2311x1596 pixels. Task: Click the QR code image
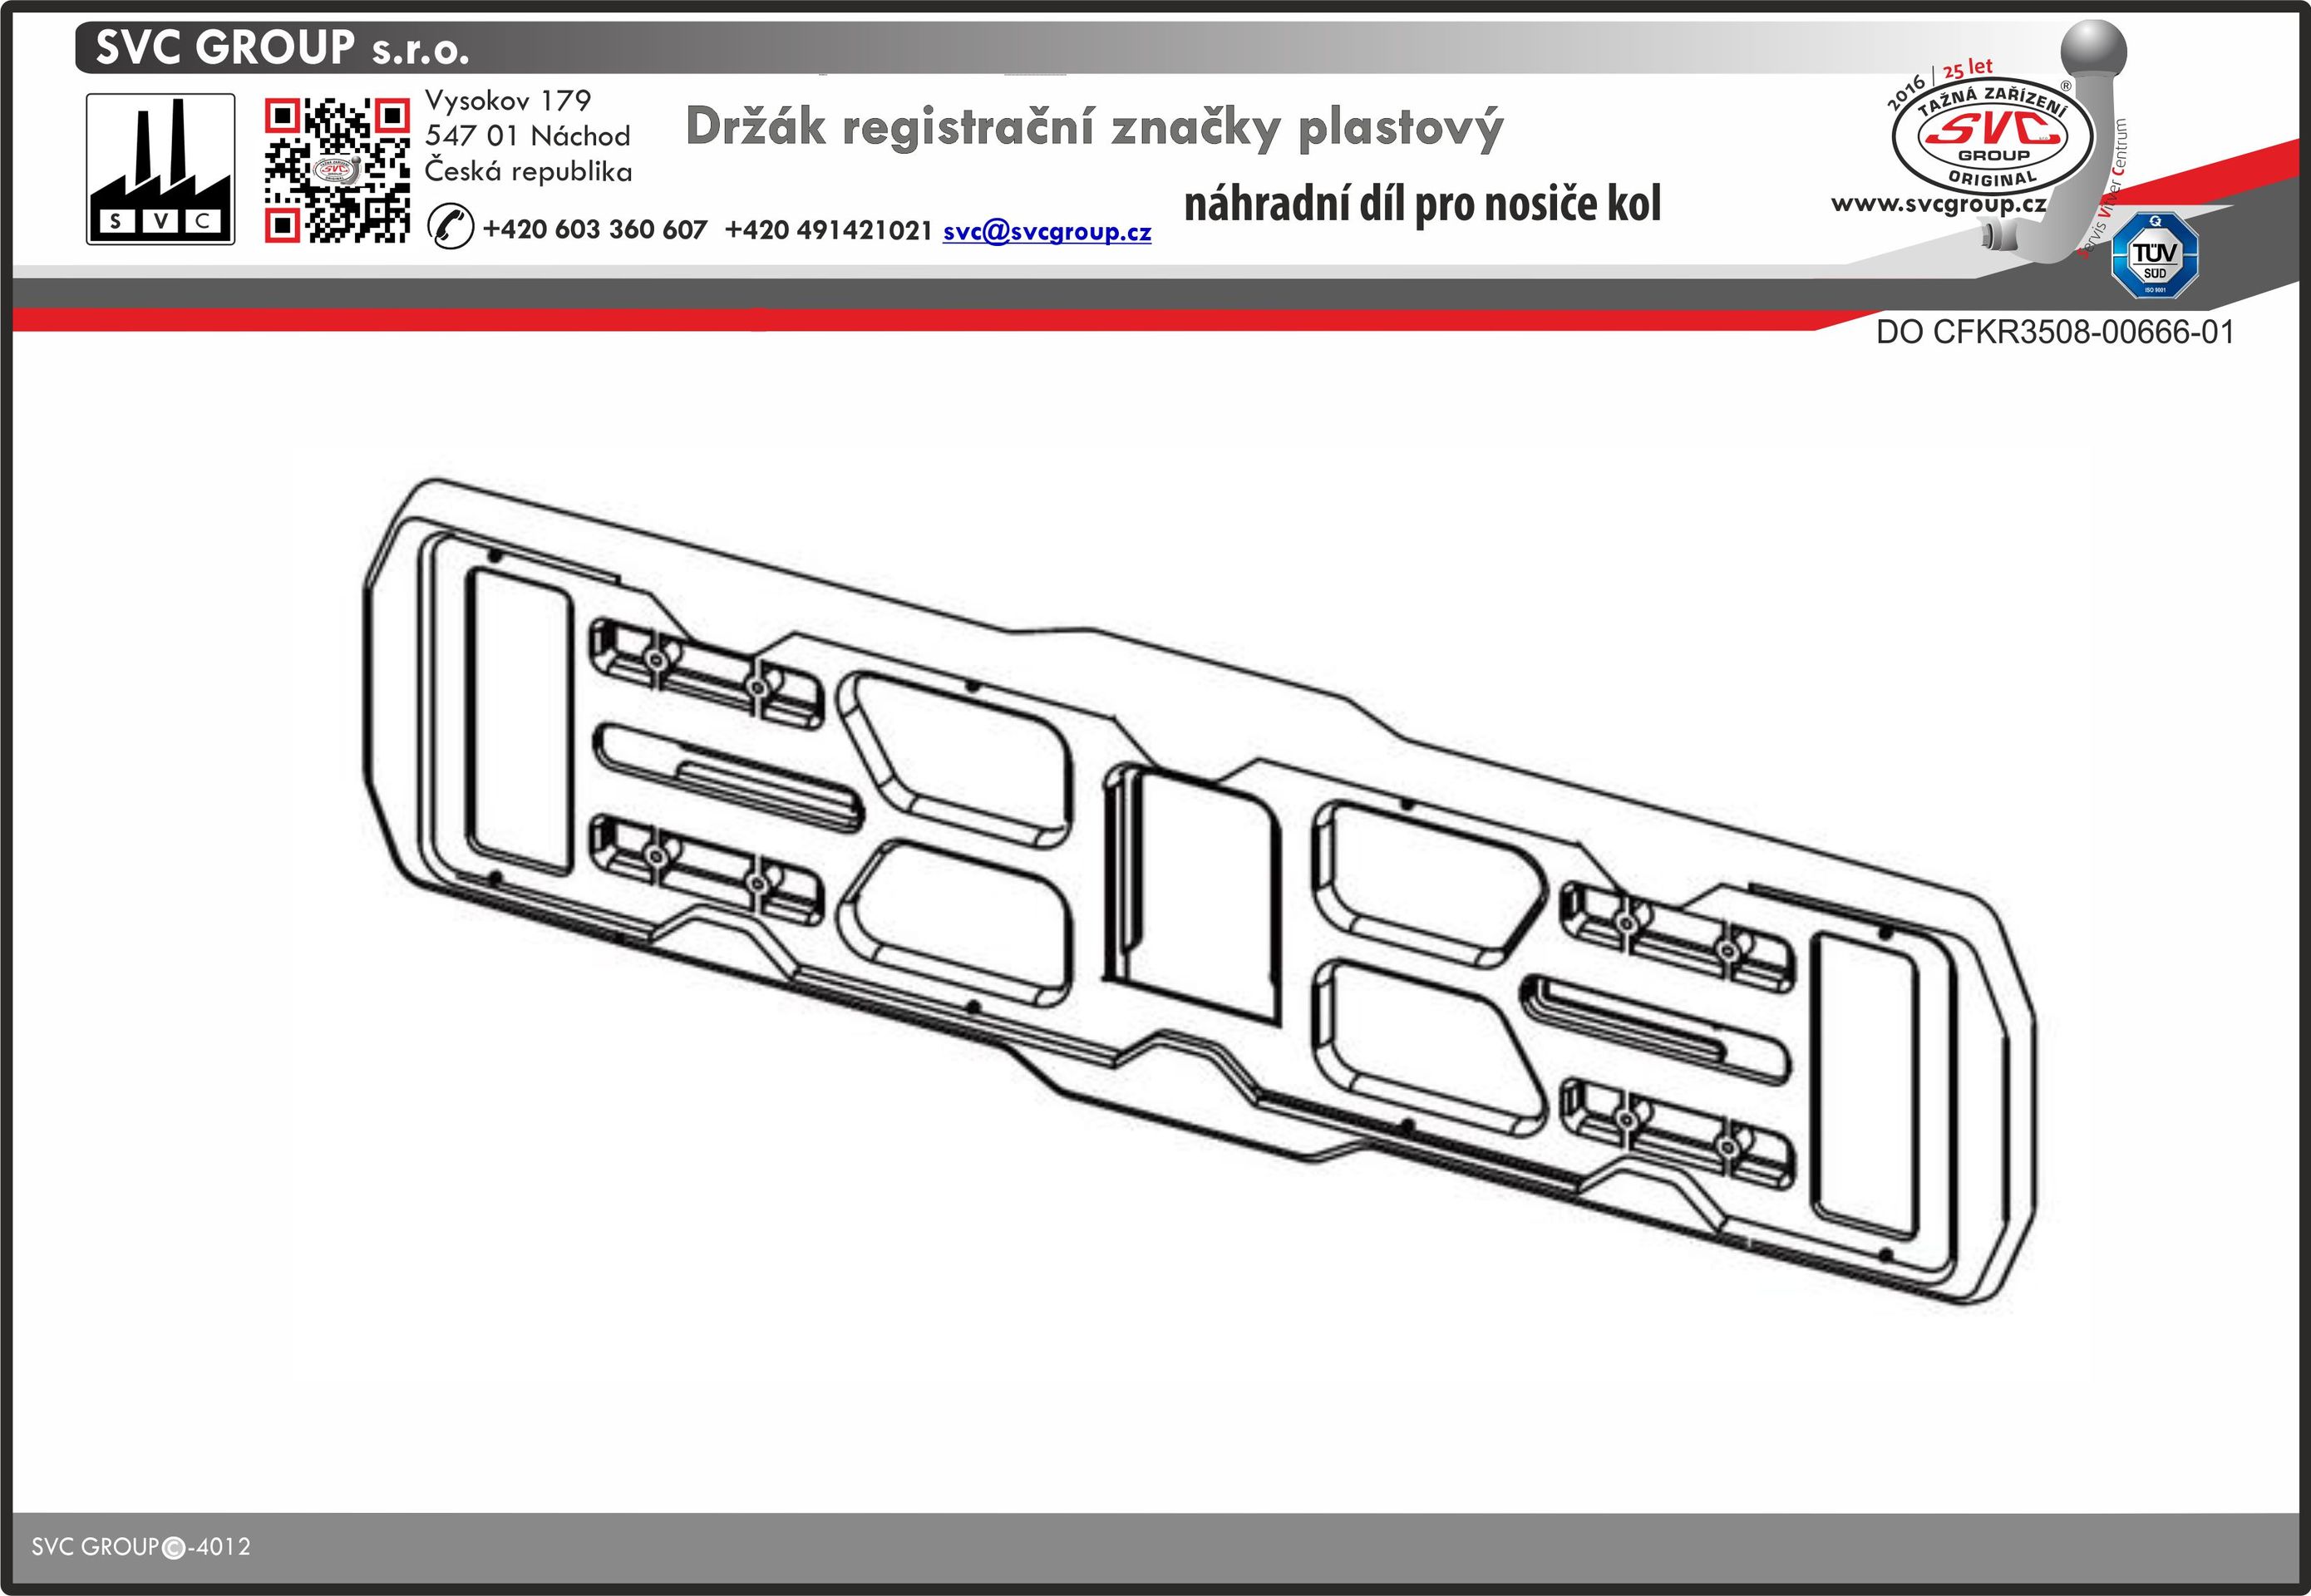click(x=337, y=170)
